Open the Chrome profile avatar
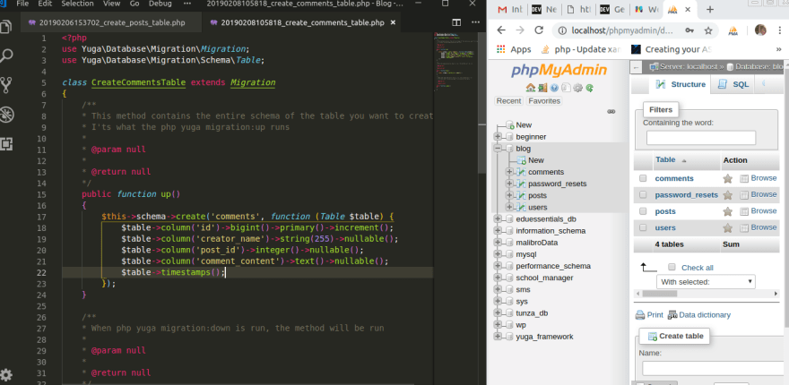 760,30
